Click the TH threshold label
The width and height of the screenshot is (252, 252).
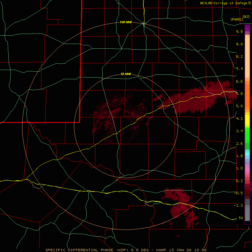pos(241,218)
